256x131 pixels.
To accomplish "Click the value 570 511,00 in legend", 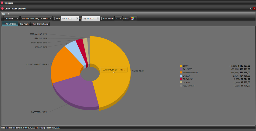I will coord(245,69).
